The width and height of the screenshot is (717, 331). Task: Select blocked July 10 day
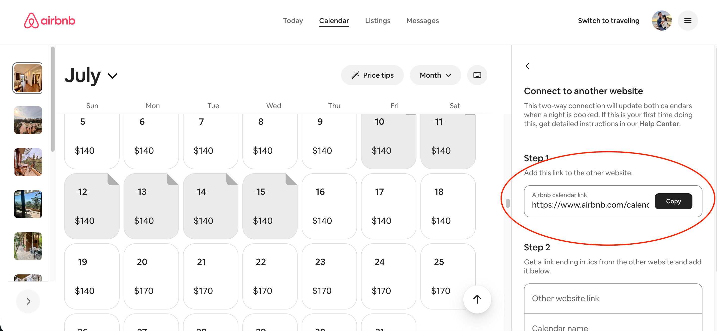tap(389, 141)
